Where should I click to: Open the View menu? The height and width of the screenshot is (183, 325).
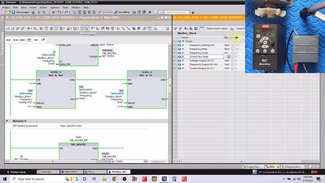point(24,7)
